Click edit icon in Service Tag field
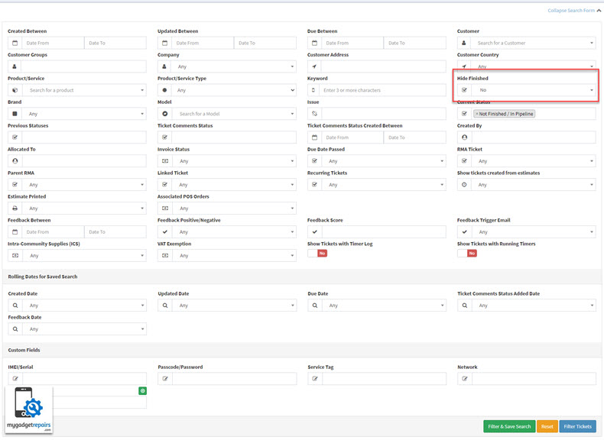The width and height of the screenshot is (604, 440). click(315, 378)
